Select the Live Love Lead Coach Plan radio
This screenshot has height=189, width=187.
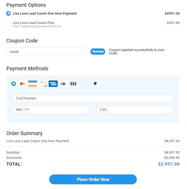click(9, 24)
